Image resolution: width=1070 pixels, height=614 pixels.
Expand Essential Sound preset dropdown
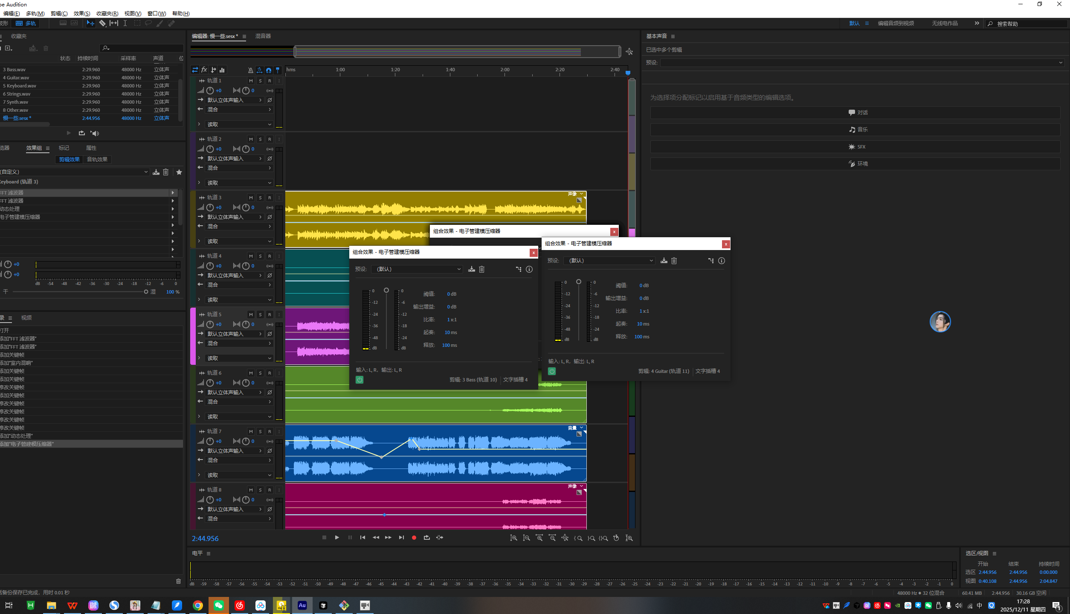861,63
